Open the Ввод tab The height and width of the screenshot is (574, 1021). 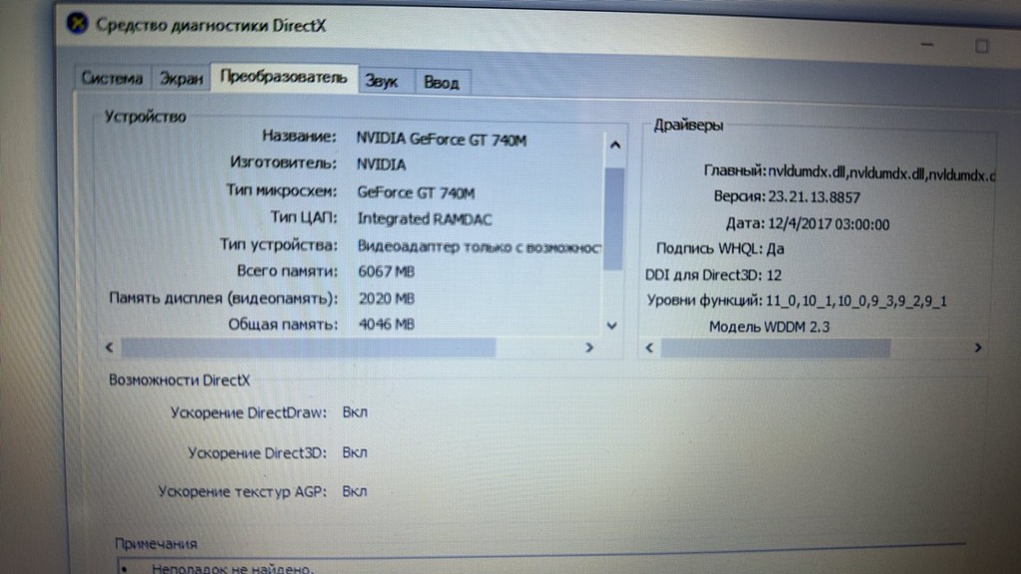(442, 83)
